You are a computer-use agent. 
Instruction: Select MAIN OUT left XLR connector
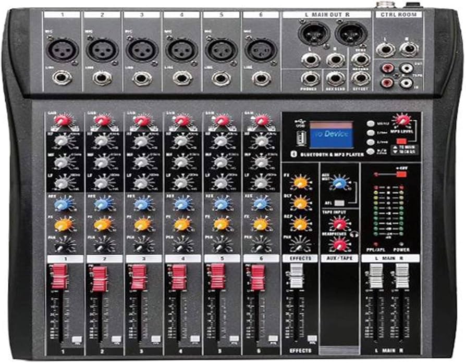[314, 33]
